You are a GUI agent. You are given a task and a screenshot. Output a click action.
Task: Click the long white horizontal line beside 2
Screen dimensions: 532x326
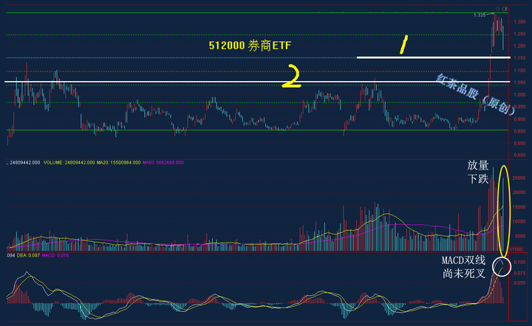pos(148,81)
